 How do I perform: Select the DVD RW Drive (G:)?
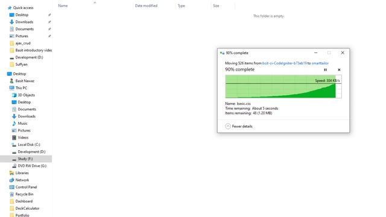29,166
